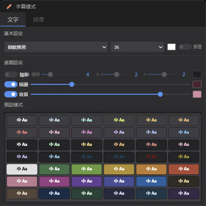The image size is (206, 206).
Task: Enable the 漸層 gradient toggle
Action: [185, 47]
